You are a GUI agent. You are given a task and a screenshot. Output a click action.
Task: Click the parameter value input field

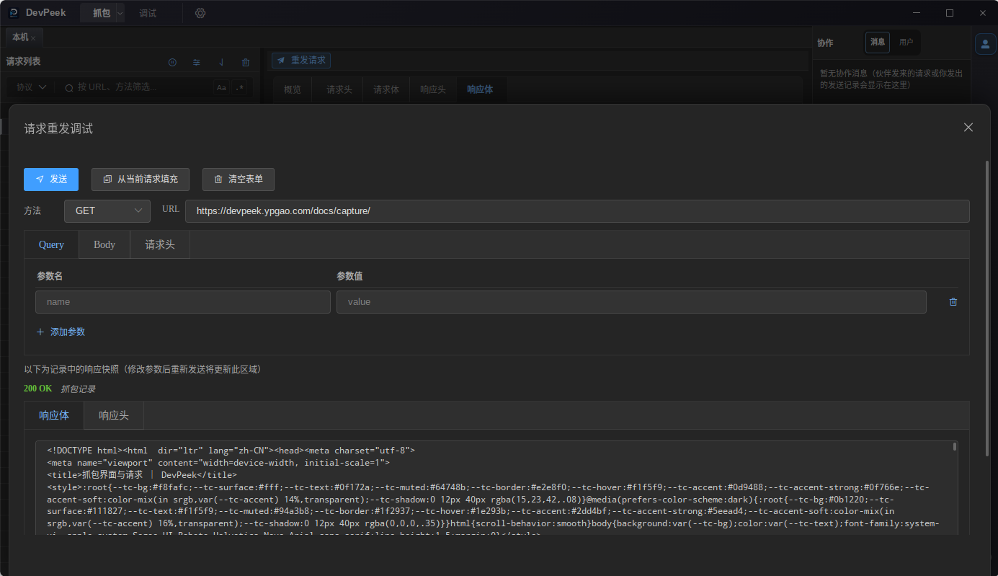pyautogui.click(x=631, y=302)
